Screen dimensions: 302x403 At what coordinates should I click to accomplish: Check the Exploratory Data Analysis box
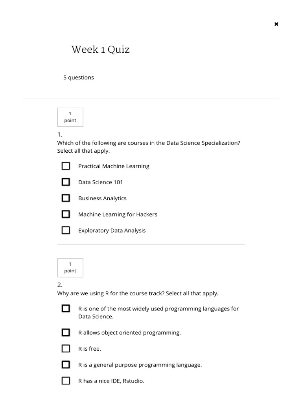(66, 230)
